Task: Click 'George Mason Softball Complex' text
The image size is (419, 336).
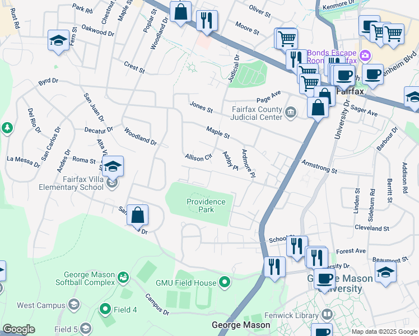Action: pos(85,278)
